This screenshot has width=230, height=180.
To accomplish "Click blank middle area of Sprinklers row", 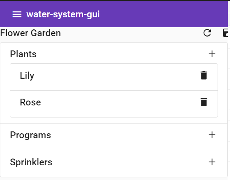I will [x=124, y=162].
